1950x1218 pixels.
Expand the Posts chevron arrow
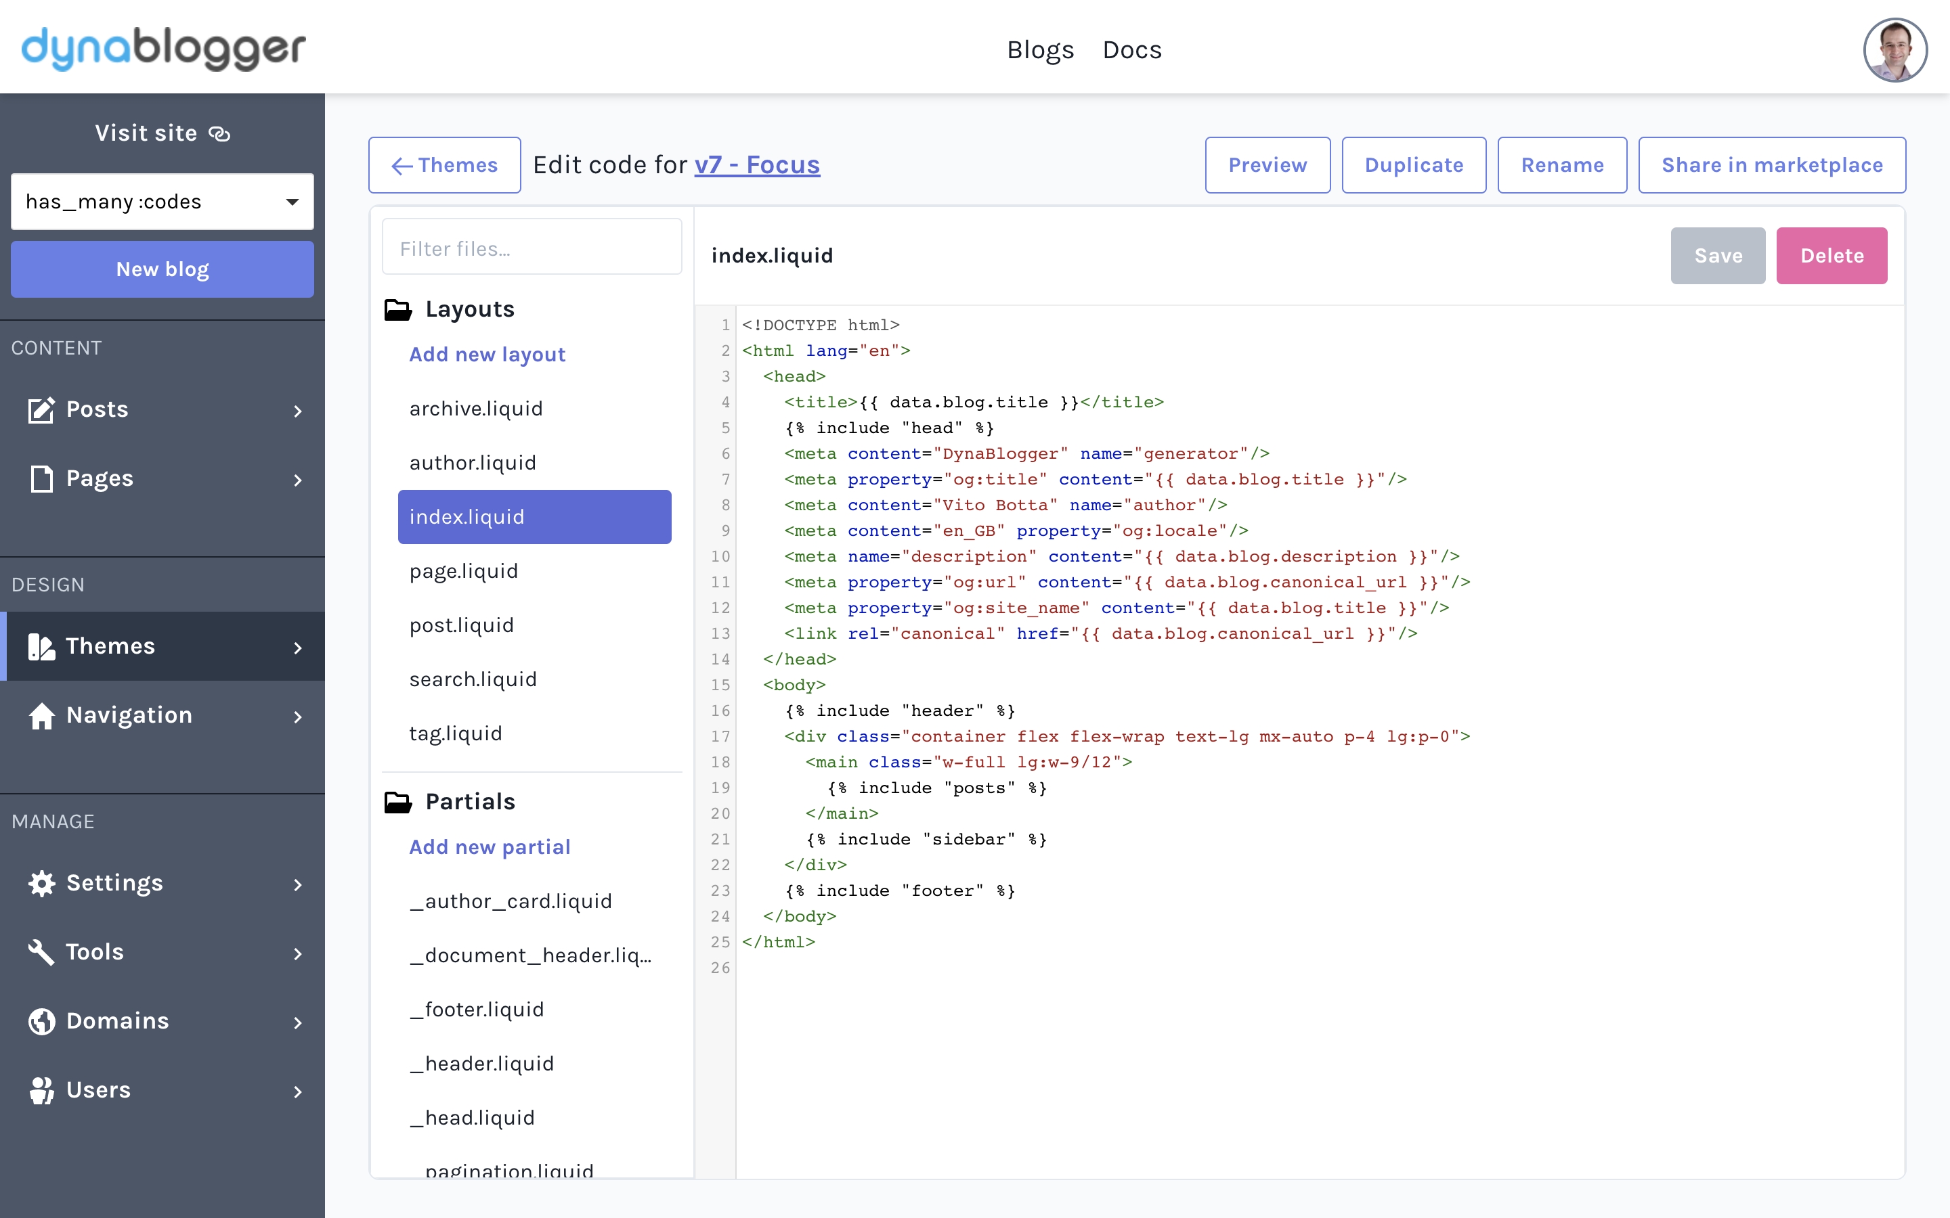[x=298, y=411]
